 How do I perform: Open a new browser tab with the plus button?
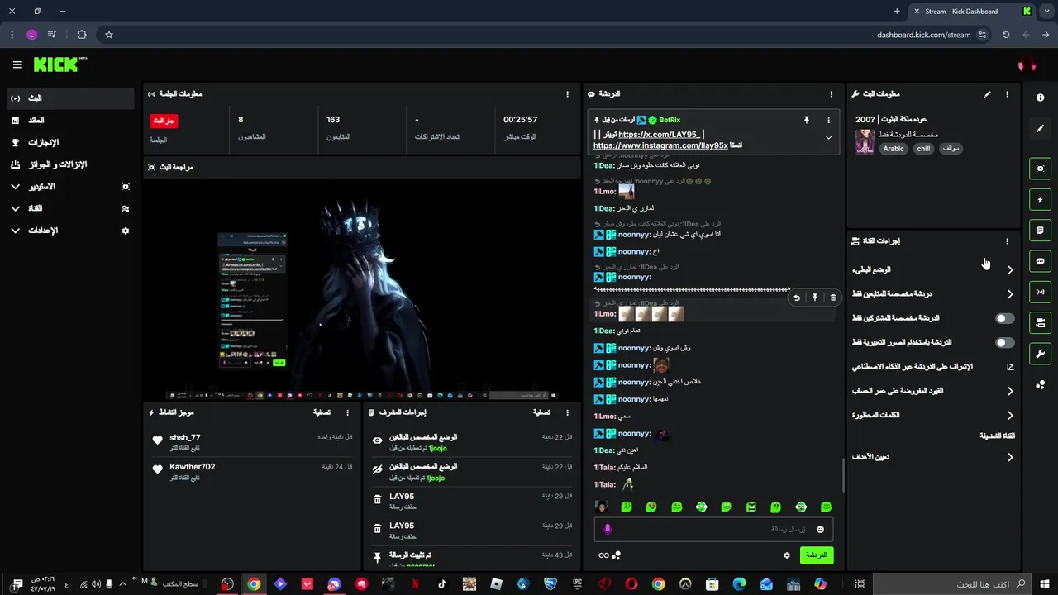click(x=897, y=12)
